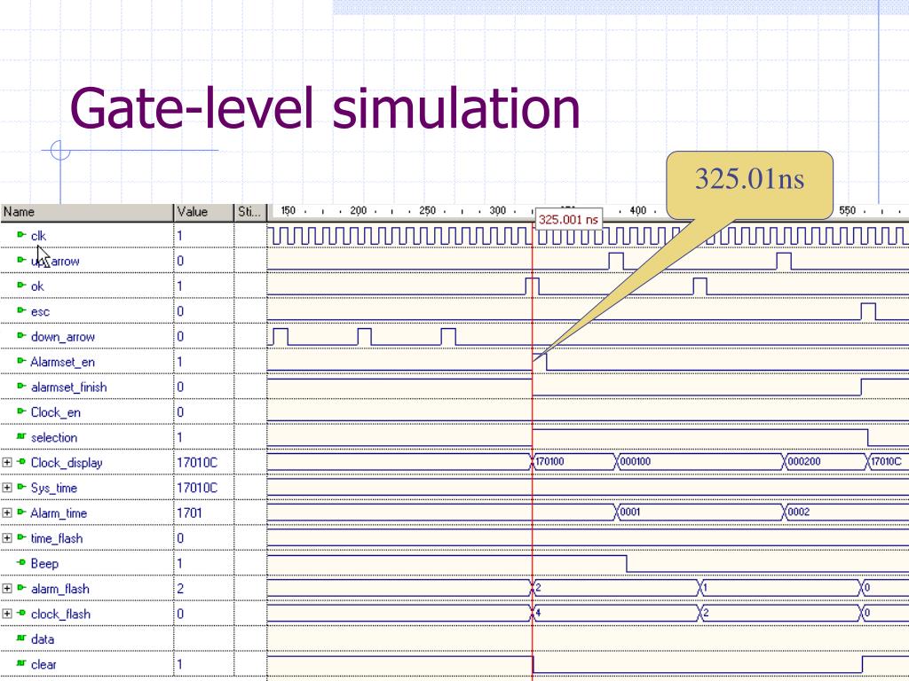
Task: Click the clock_flash signal icon
Action: pyautogui.click(x=21, y=613)
